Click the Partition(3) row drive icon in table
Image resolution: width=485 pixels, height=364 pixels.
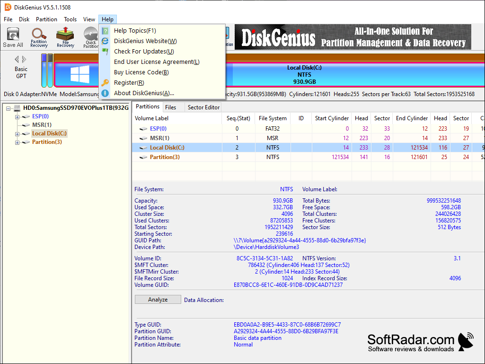click(143, 157)
